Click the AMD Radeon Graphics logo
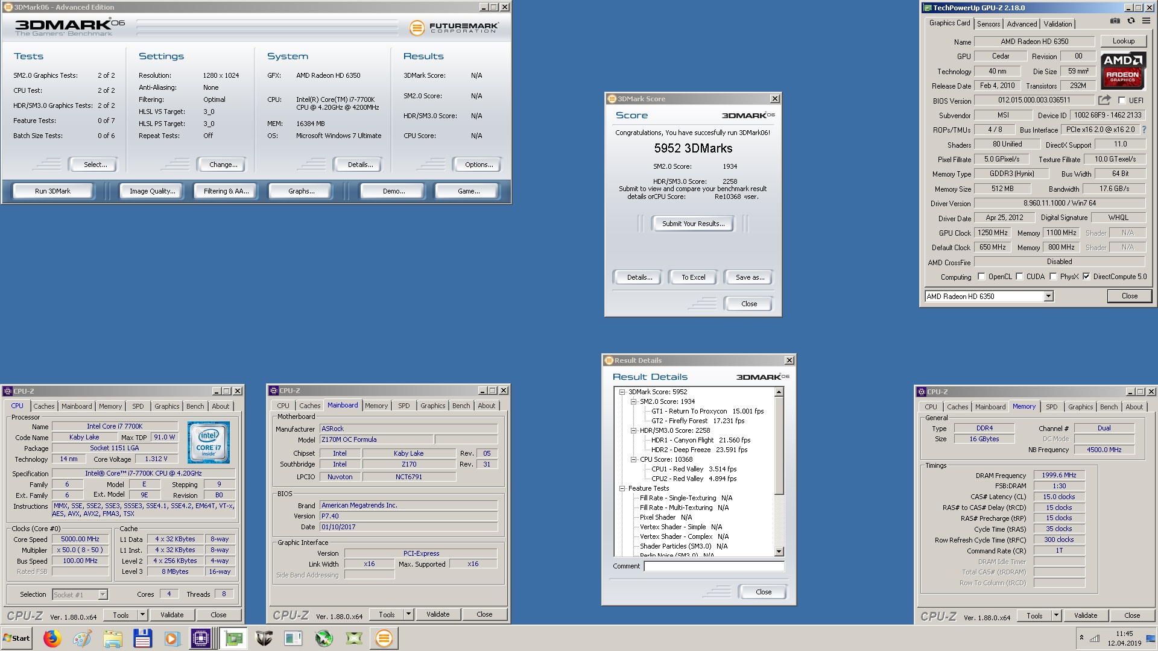 coord(1123,71)
